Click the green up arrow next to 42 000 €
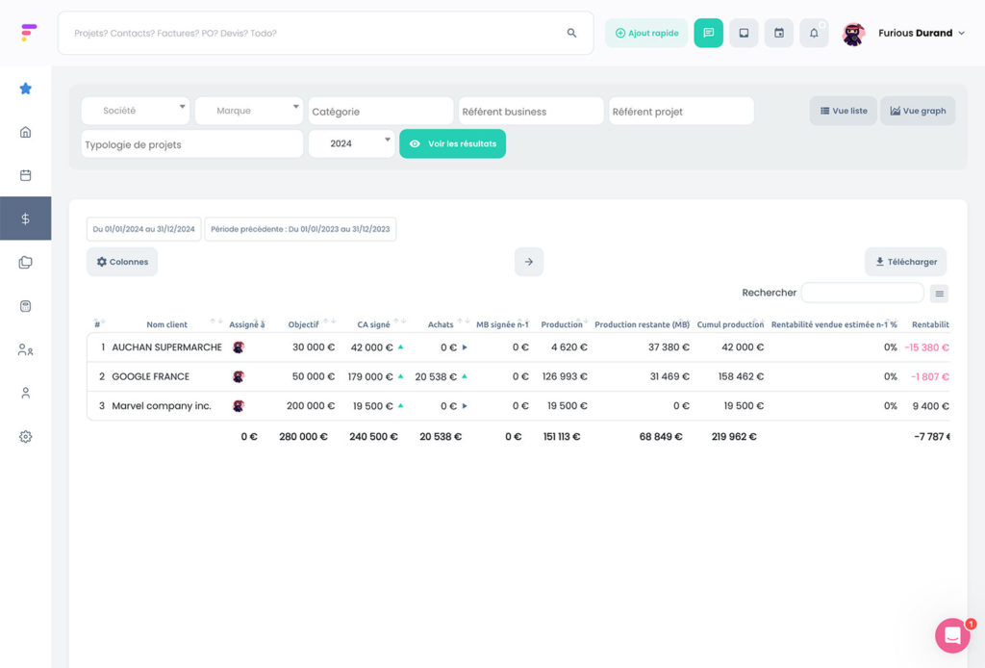The image size is (985, 668). pyautogui.click(x=401, y=347)
